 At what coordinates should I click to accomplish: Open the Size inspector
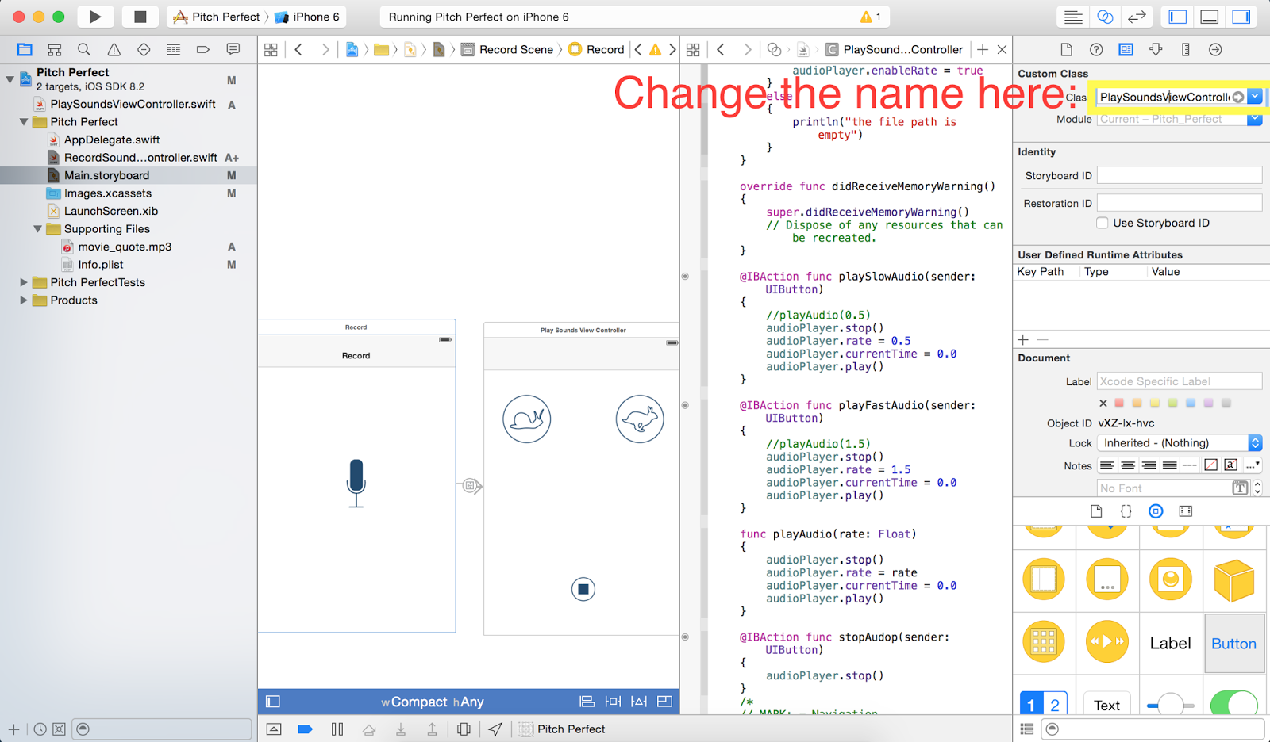tap(1185, 49)
